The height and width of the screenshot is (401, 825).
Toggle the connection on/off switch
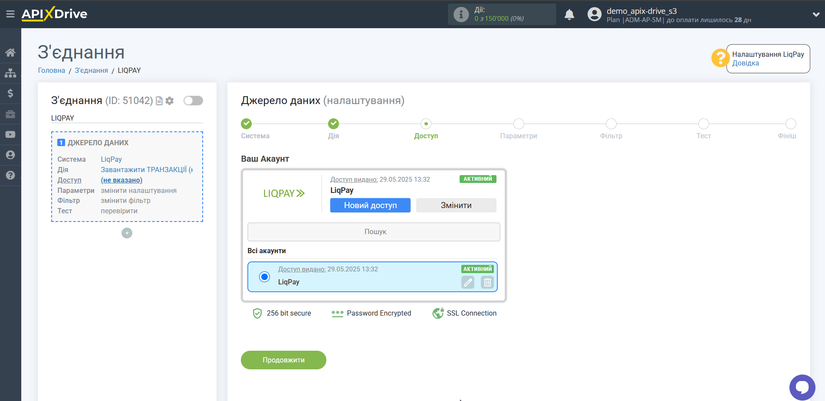point(193,101)
